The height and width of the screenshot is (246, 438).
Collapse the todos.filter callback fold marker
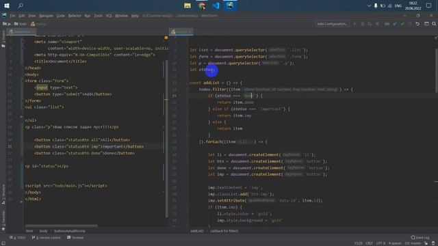pyautogui.click(x=188, y=90)
